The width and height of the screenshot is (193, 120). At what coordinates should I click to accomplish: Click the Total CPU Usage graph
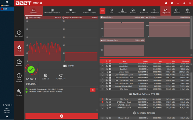click(x=43, y=39)
